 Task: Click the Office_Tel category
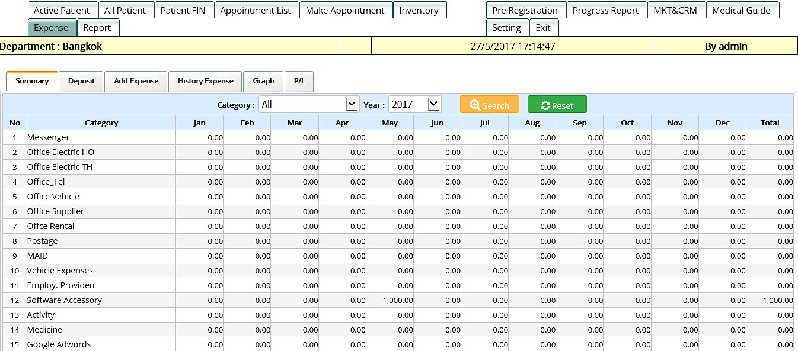coord(46,182)
